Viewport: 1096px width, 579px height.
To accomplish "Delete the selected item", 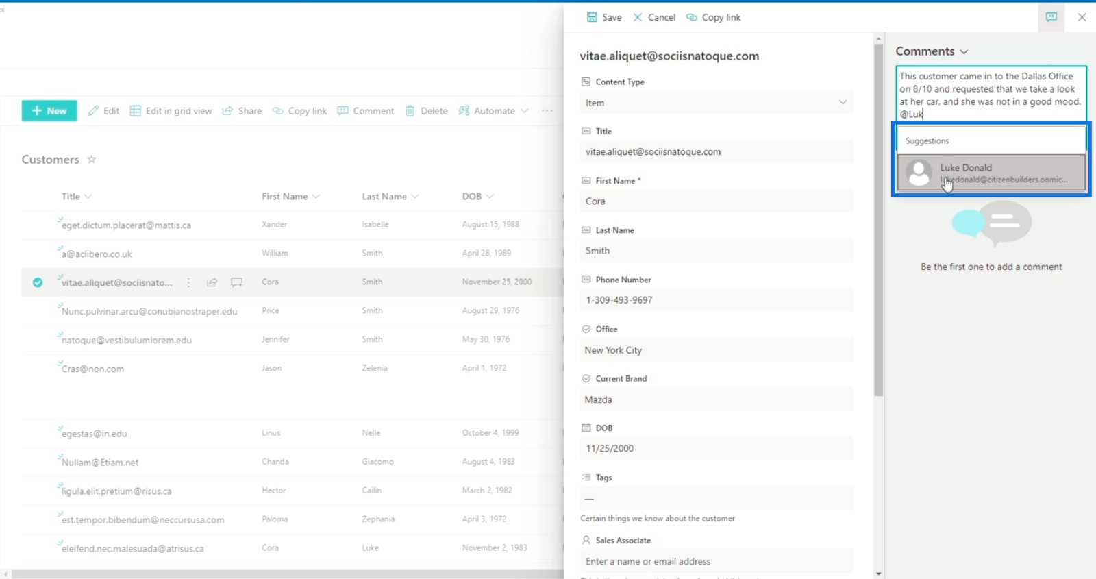I will (426, 111).
